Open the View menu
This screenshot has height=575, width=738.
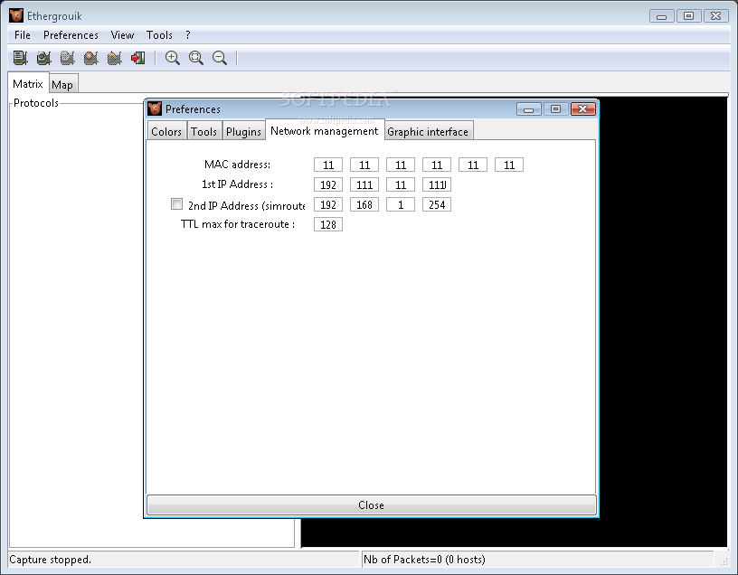coord(122,35)
